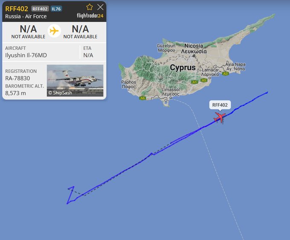Click the A6 highway shield near Paphos
The width and height of the screenshot is (290, 240).
click(142, 98)
